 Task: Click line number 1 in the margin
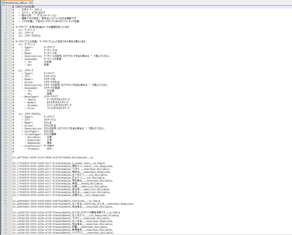(6, 7)
